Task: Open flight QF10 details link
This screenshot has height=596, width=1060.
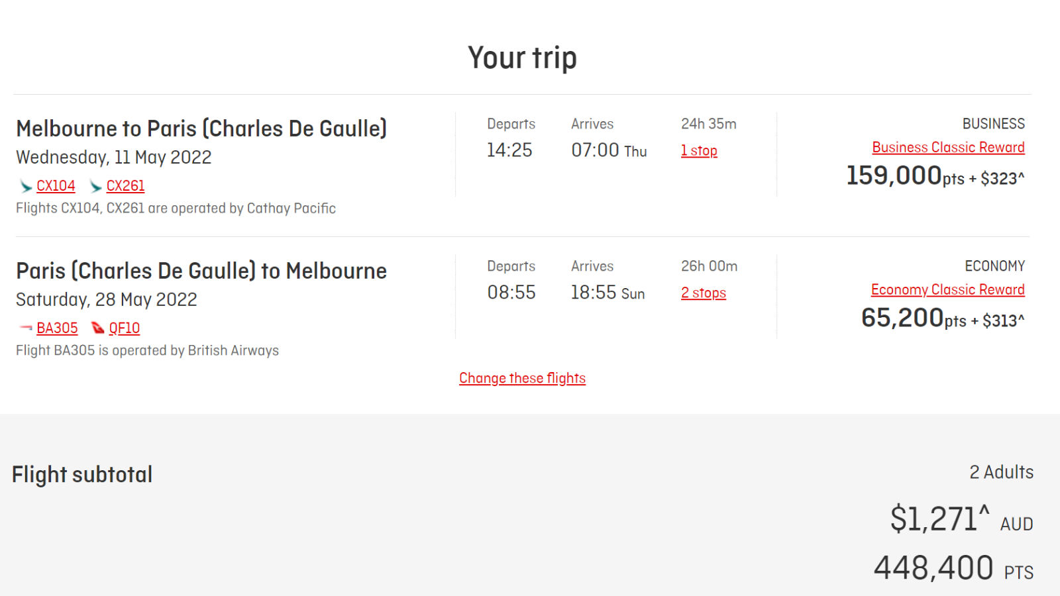Action: [125, 328]
